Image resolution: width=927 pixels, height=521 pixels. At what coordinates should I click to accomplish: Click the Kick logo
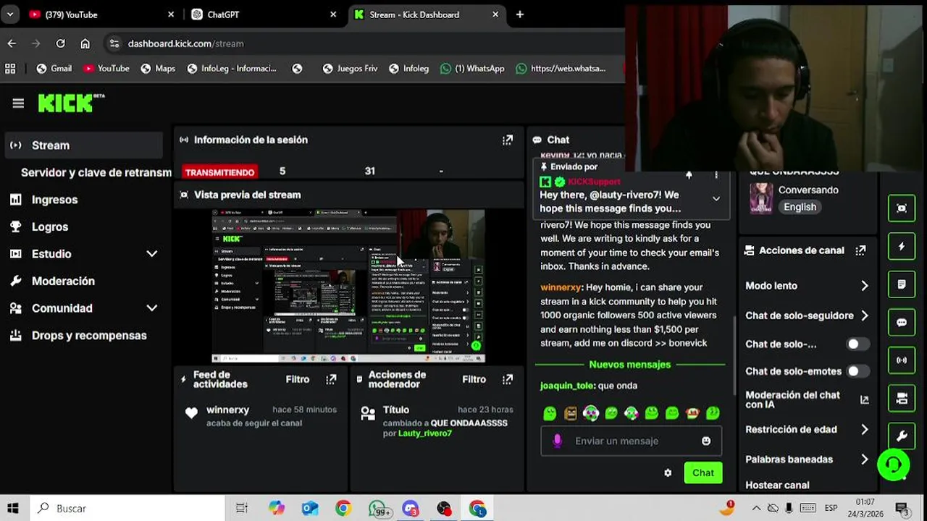[71, 103]
